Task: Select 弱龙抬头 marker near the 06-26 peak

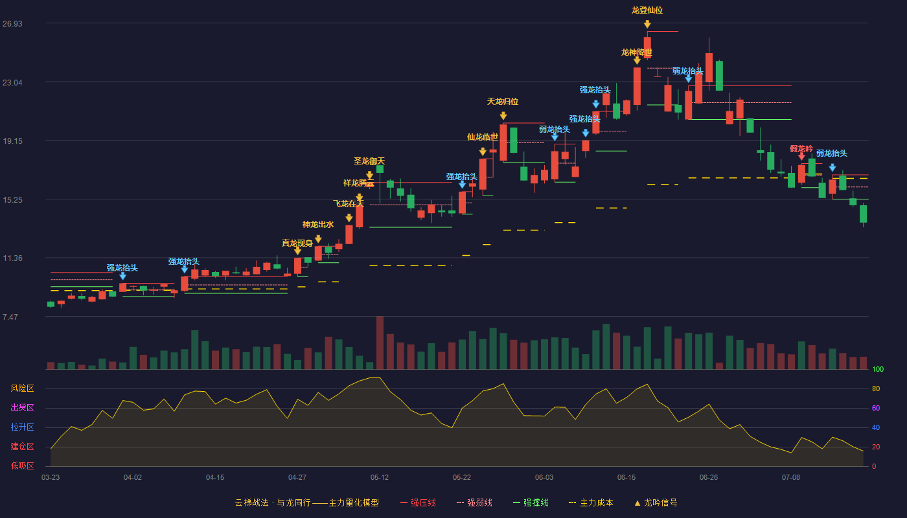Action: (x=689, y=78)
